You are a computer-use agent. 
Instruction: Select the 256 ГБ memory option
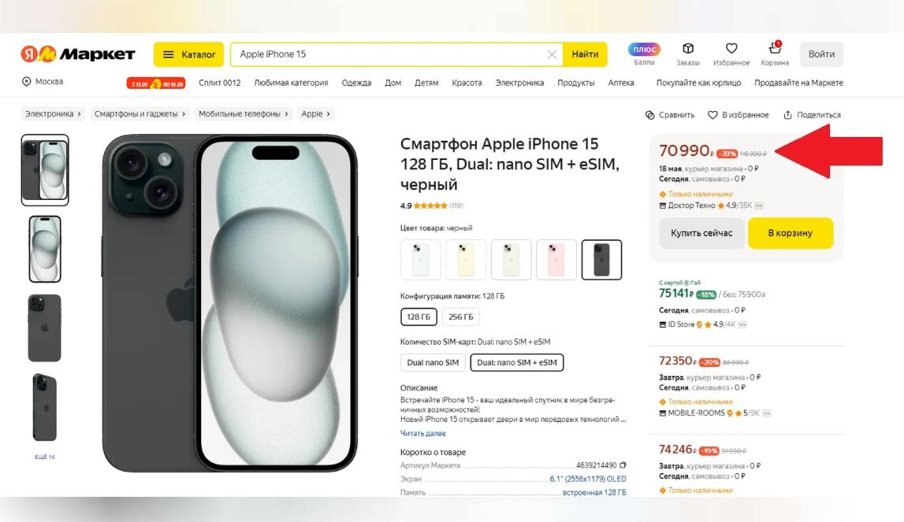461,317
